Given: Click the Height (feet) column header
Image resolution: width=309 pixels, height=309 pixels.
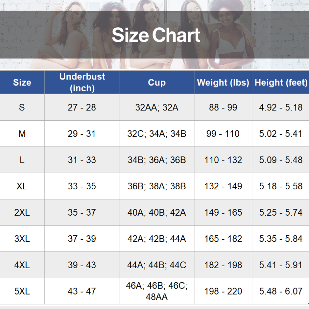Looking at the screenshot, I should tap(281, 83).
